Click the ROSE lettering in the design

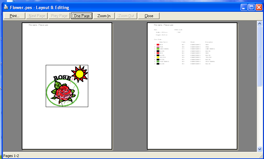tap(62, 78)
